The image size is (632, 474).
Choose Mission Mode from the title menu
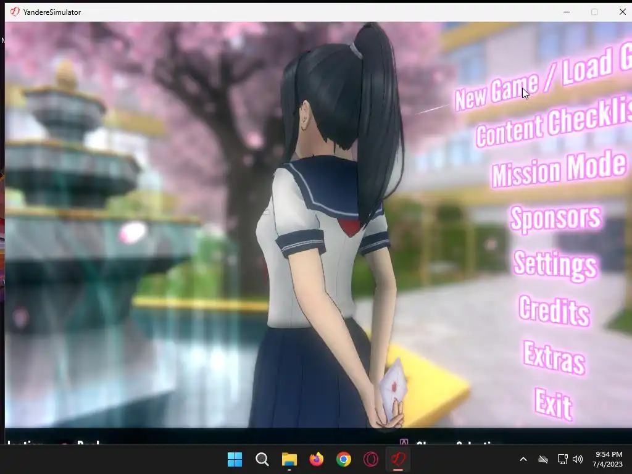tap(559, 169)
